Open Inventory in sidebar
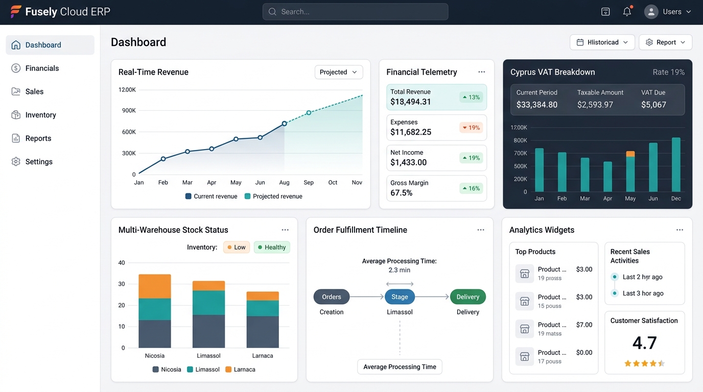Screen dimensions: 703x392 (x=50, y=115)
